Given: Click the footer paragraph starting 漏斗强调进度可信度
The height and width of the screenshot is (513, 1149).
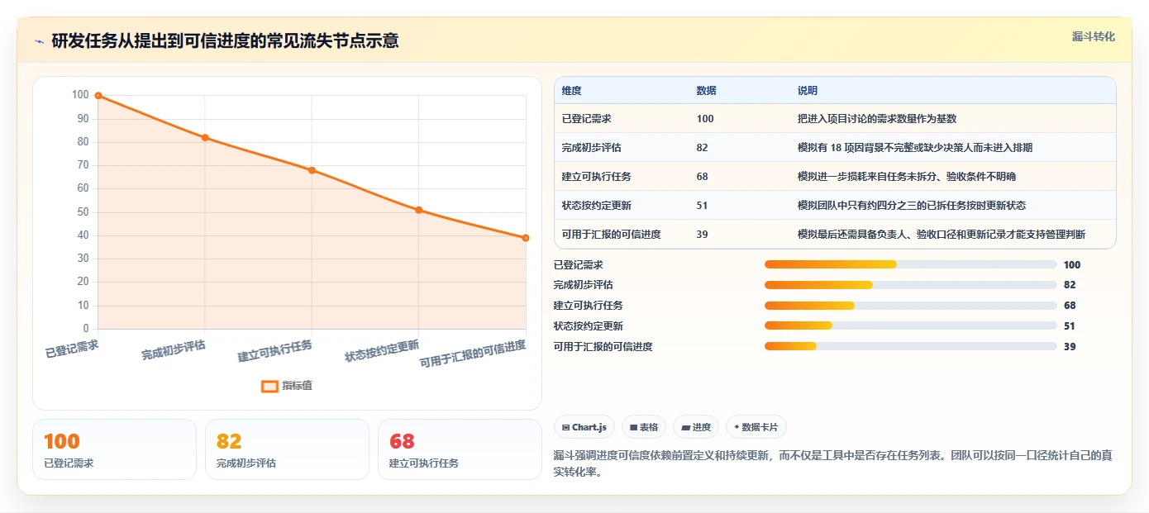Looking at the screenshot, I should pos(833,463).
